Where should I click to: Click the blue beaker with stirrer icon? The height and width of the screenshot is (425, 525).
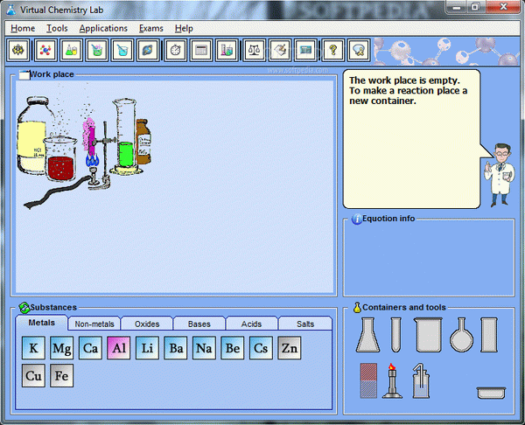click(x=122, y=50)
